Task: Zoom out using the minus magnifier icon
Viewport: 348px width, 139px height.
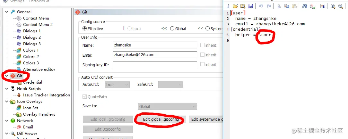Action: (341, 6)
